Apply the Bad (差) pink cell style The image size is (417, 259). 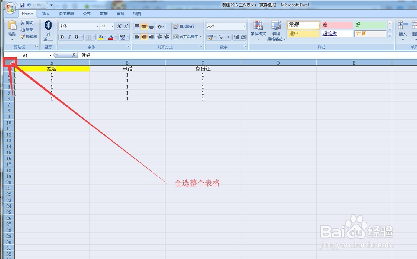click(337, 25)
